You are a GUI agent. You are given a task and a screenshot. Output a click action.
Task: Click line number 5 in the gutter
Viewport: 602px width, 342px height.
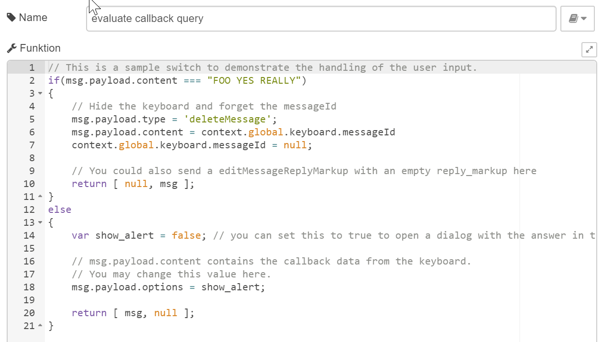coord(32,119)
